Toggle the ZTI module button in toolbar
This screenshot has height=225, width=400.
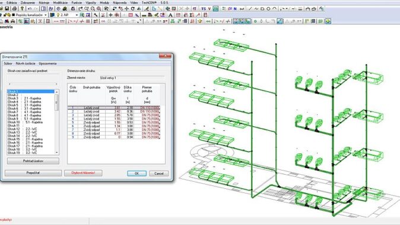click(x=215, y=9)
